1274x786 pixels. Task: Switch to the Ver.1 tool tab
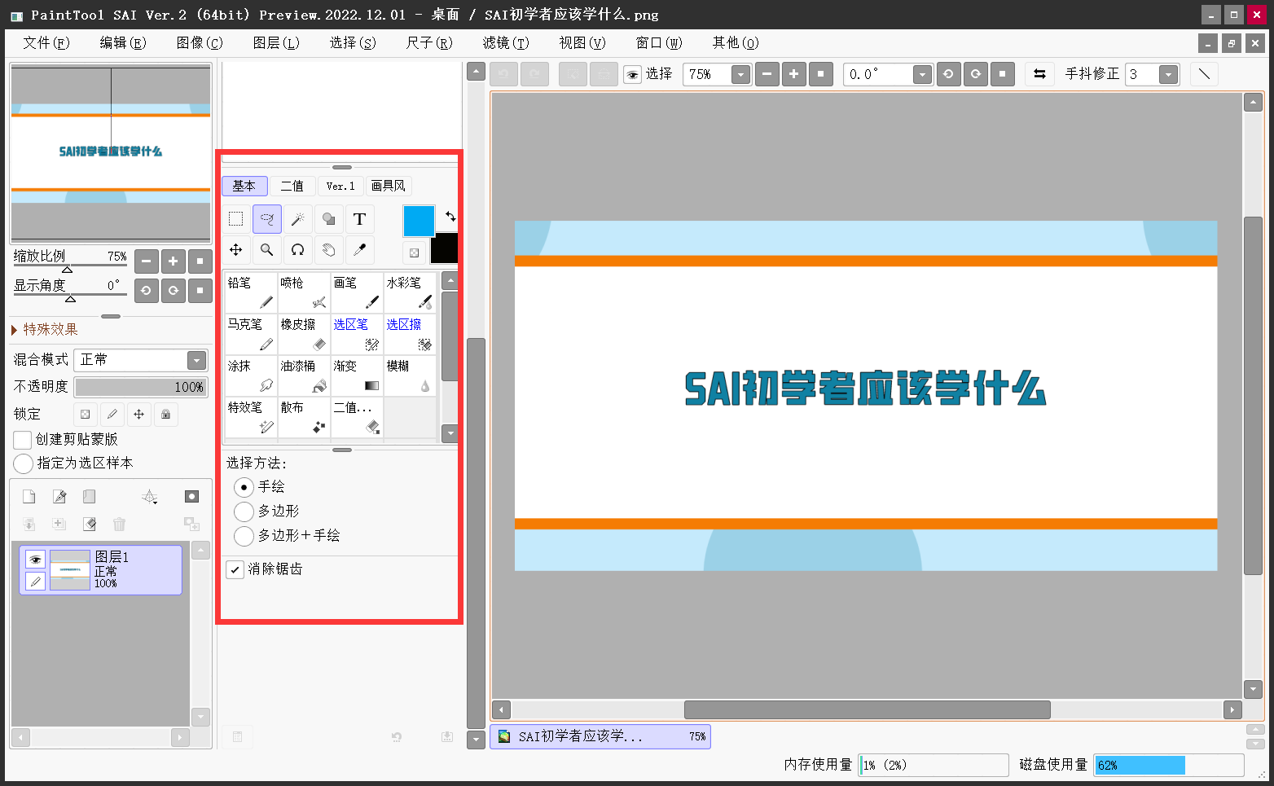coord(340,187)
